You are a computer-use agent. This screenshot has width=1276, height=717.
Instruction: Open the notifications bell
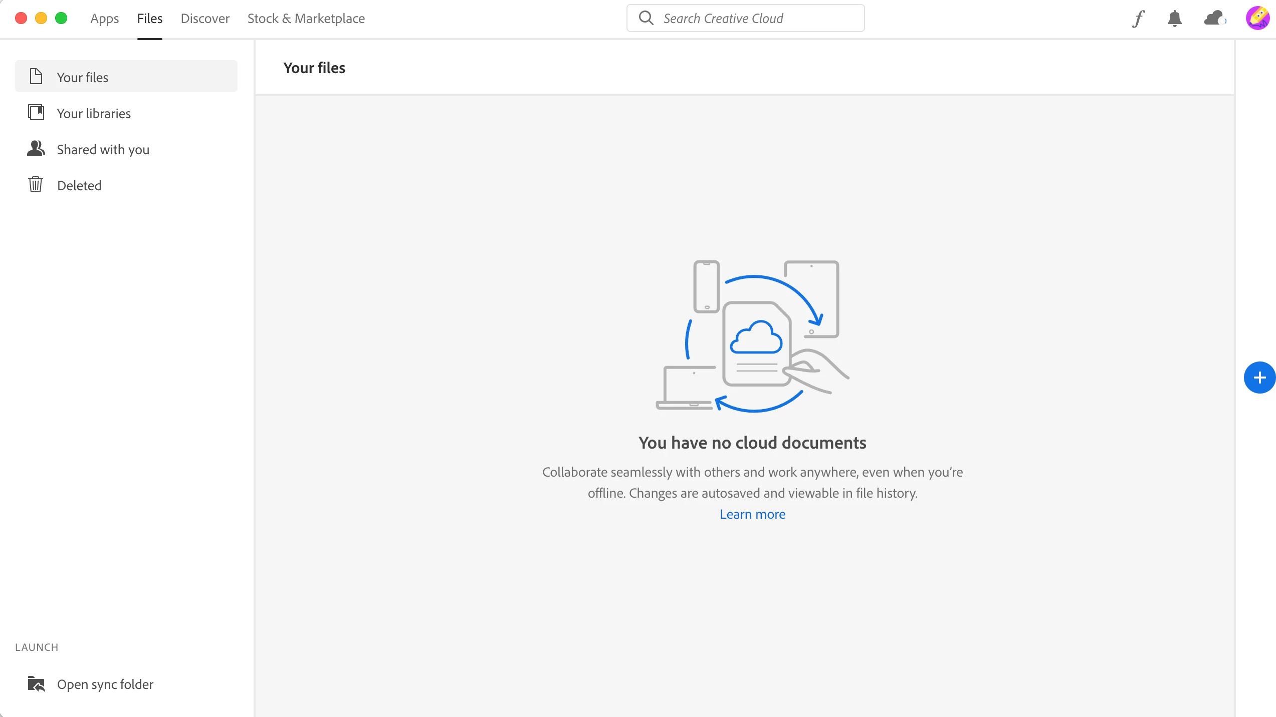(x=1174, y=19)
